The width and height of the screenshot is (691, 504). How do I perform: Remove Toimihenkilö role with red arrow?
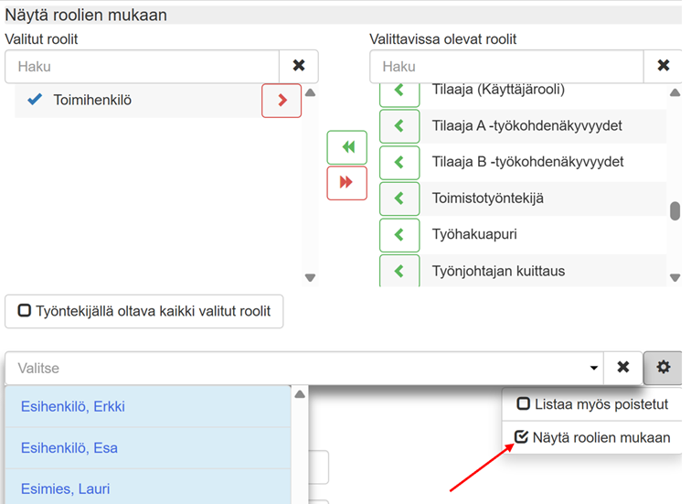click(282, 101)
